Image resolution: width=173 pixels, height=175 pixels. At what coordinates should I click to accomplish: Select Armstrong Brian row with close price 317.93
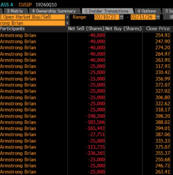point(85,66)
